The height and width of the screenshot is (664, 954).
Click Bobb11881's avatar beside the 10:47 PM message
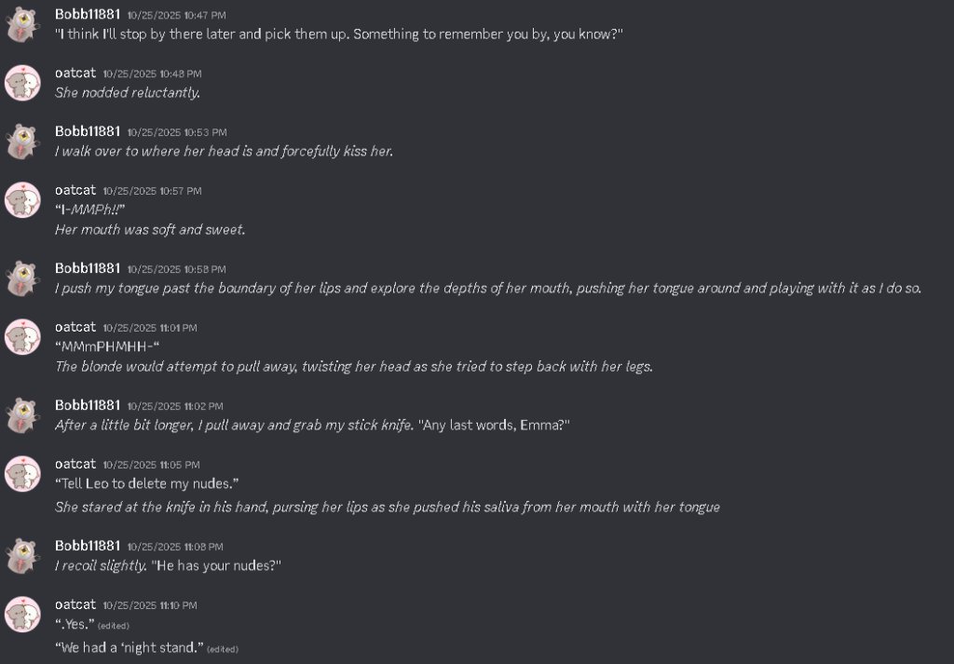(x=22, y=24)
